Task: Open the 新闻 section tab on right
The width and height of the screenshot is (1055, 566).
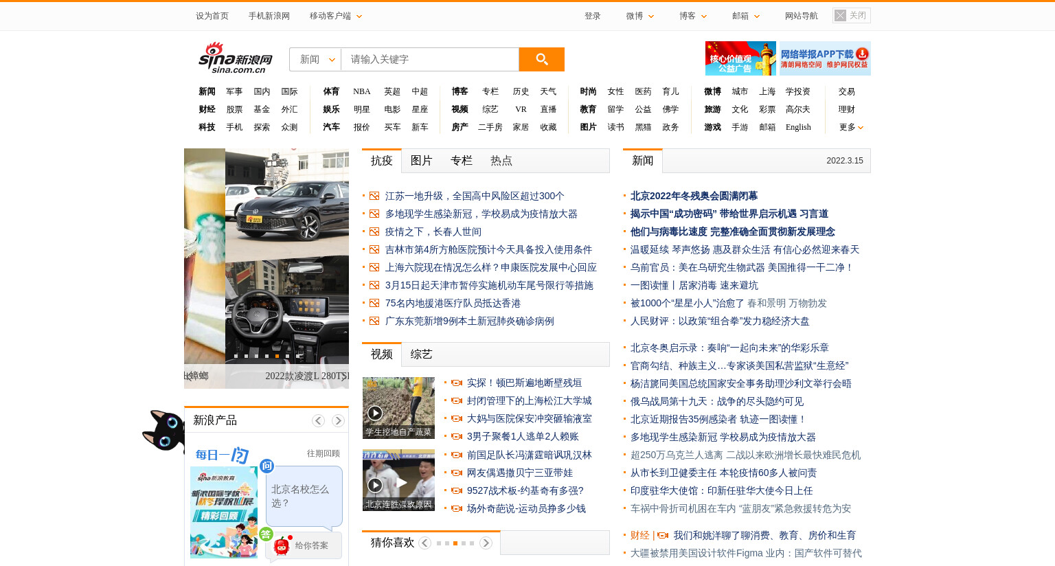Action: tap(643, 161)
